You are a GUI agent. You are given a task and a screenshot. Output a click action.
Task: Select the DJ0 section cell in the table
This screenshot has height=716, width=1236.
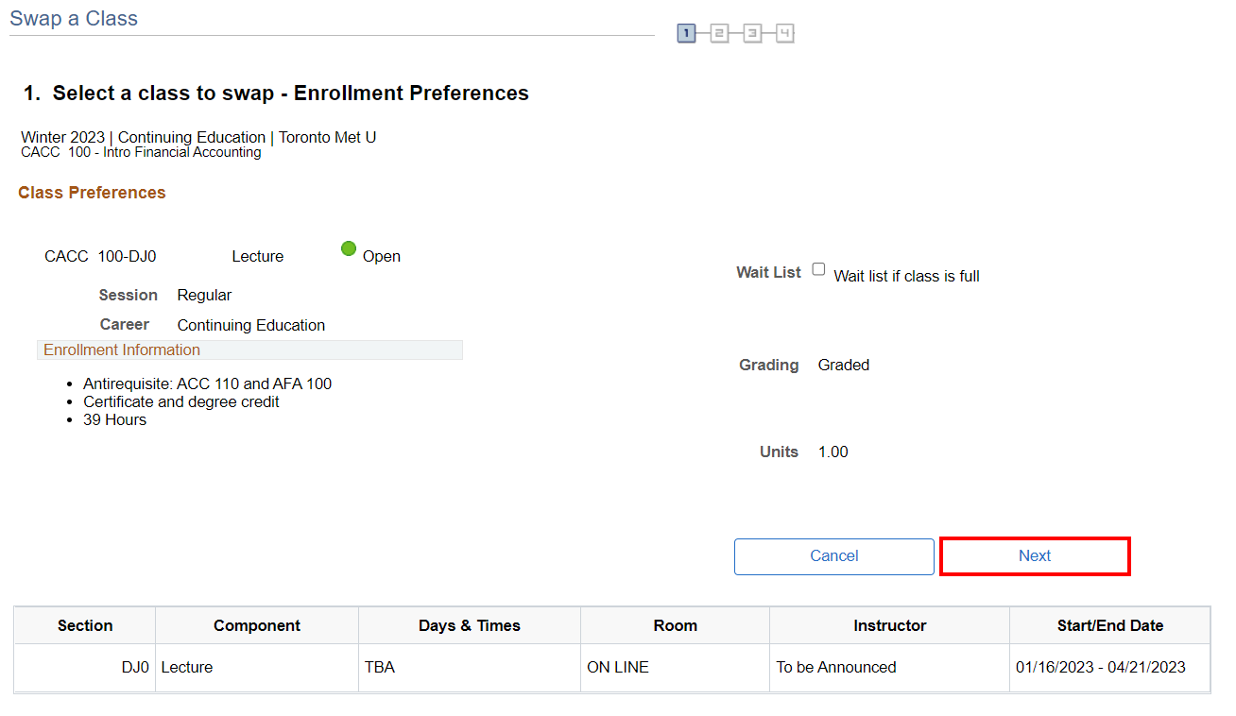point(135,667)
